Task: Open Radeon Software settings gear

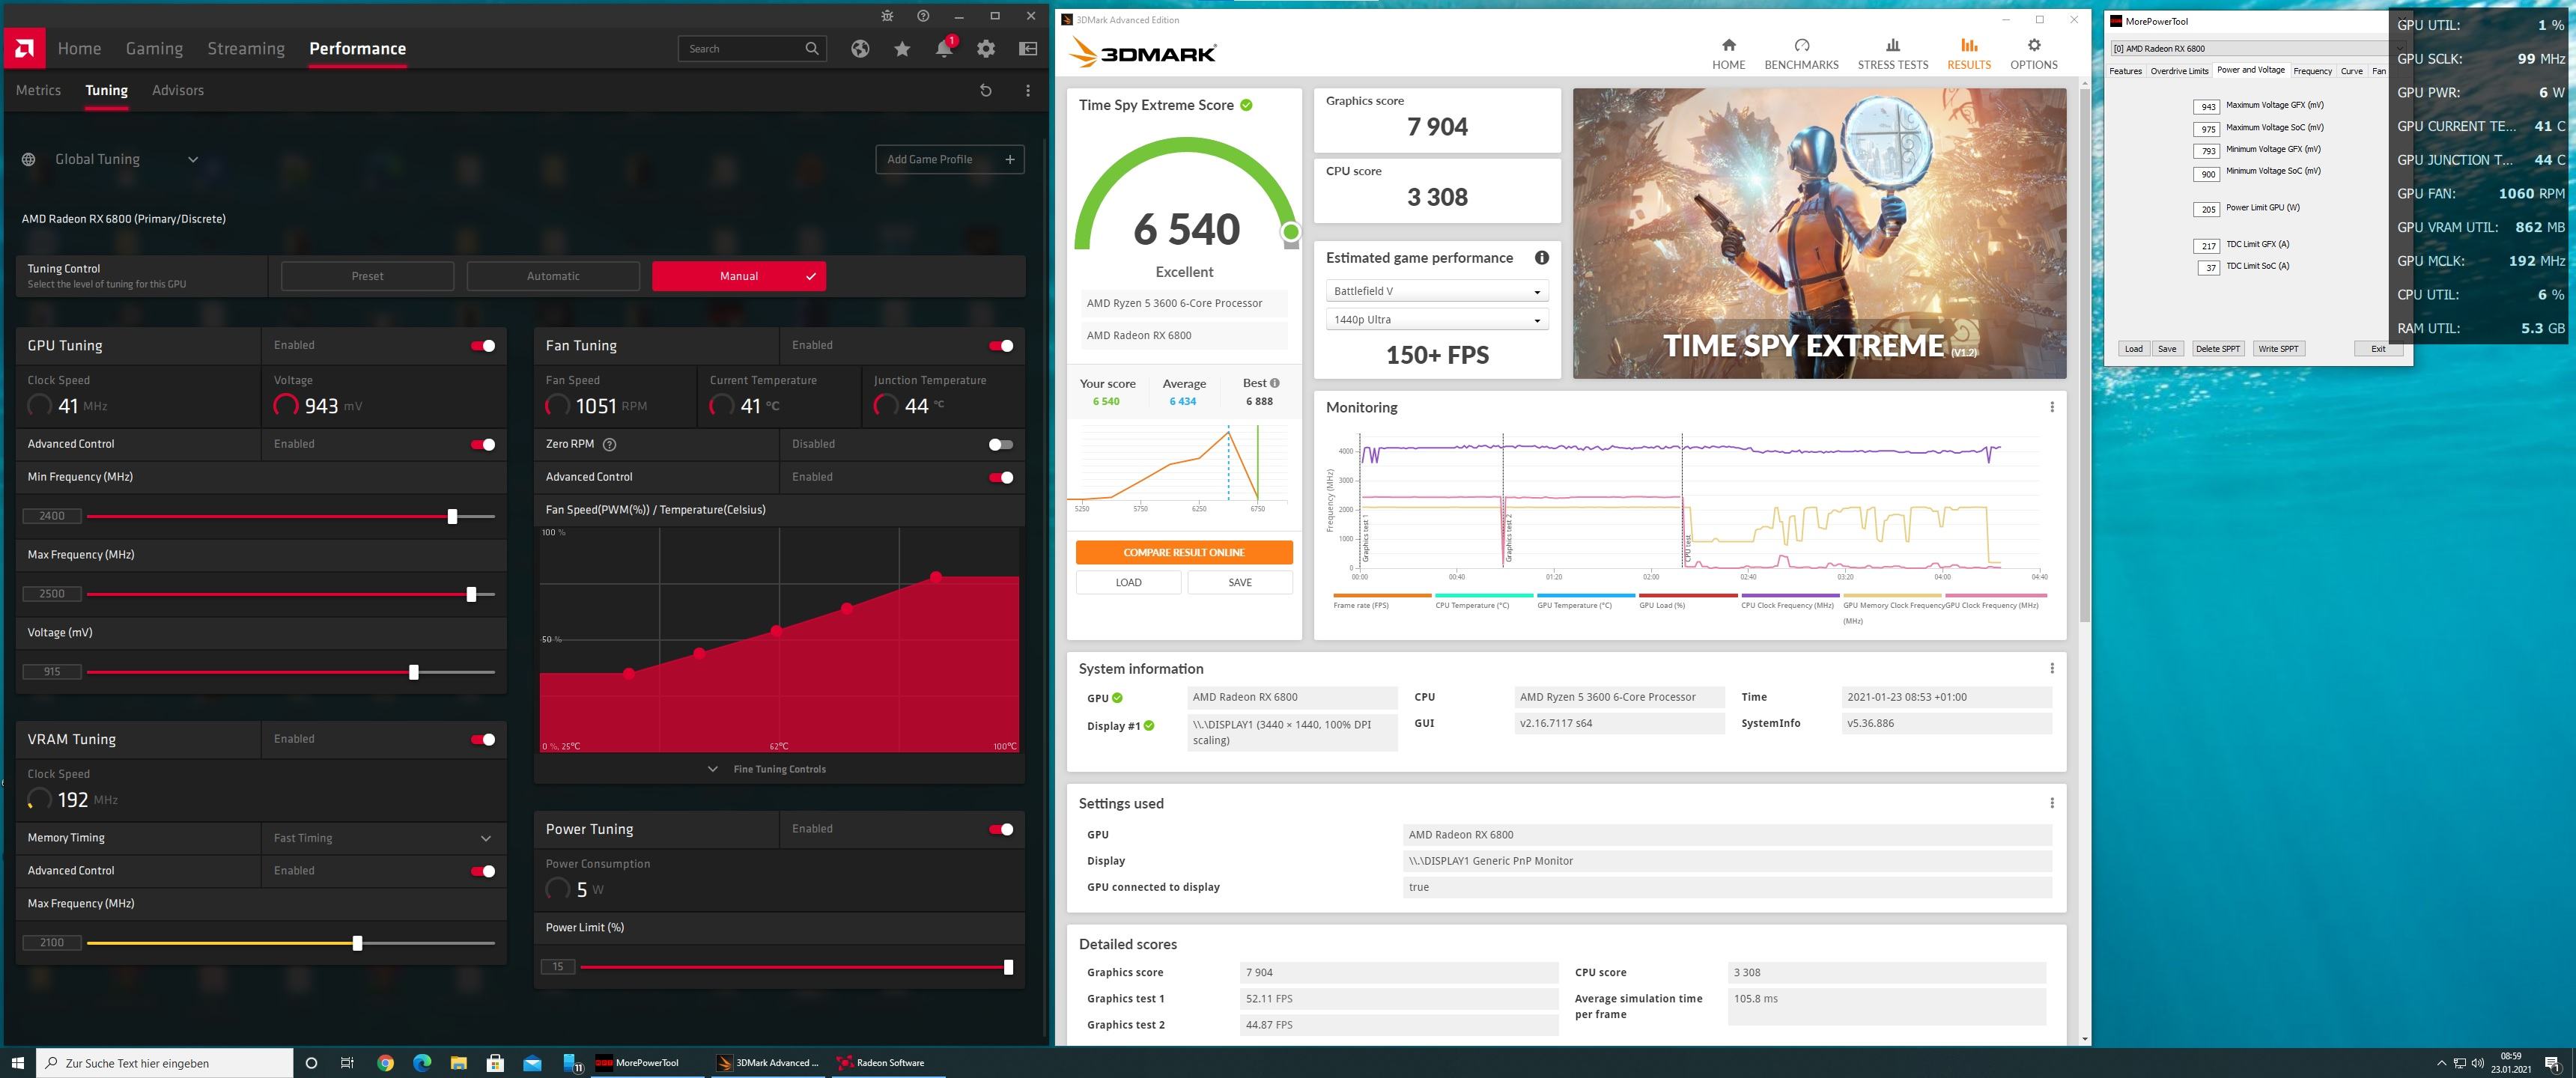Action: click(986, 49)
